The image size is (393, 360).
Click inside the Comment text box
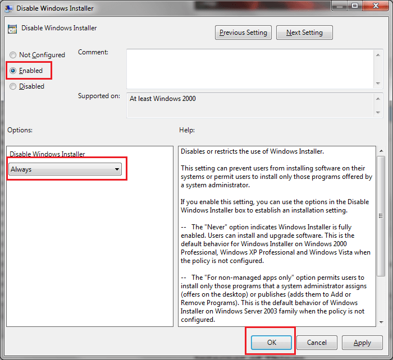tap(250, 69)
